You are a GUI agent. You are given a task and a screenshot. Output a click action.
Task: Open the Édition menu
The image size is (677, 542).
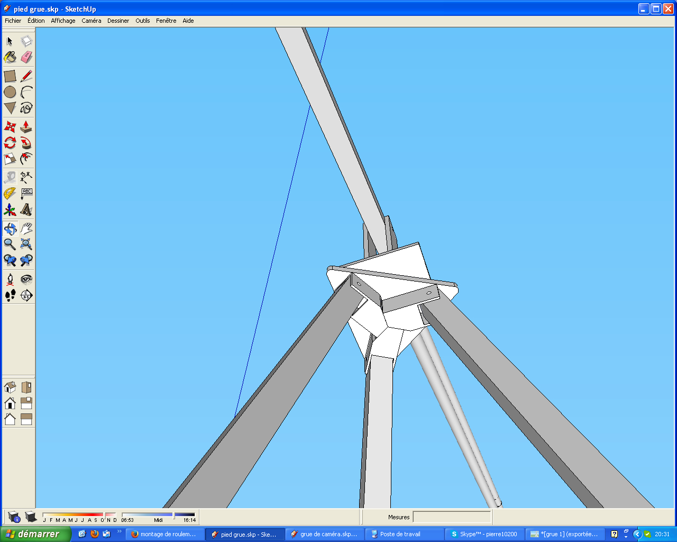tap(36, 21)
